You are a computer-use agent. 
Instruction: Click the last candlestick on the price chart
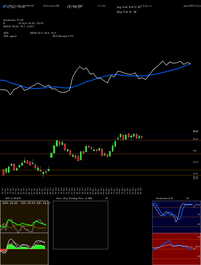[x=142, y=137]
